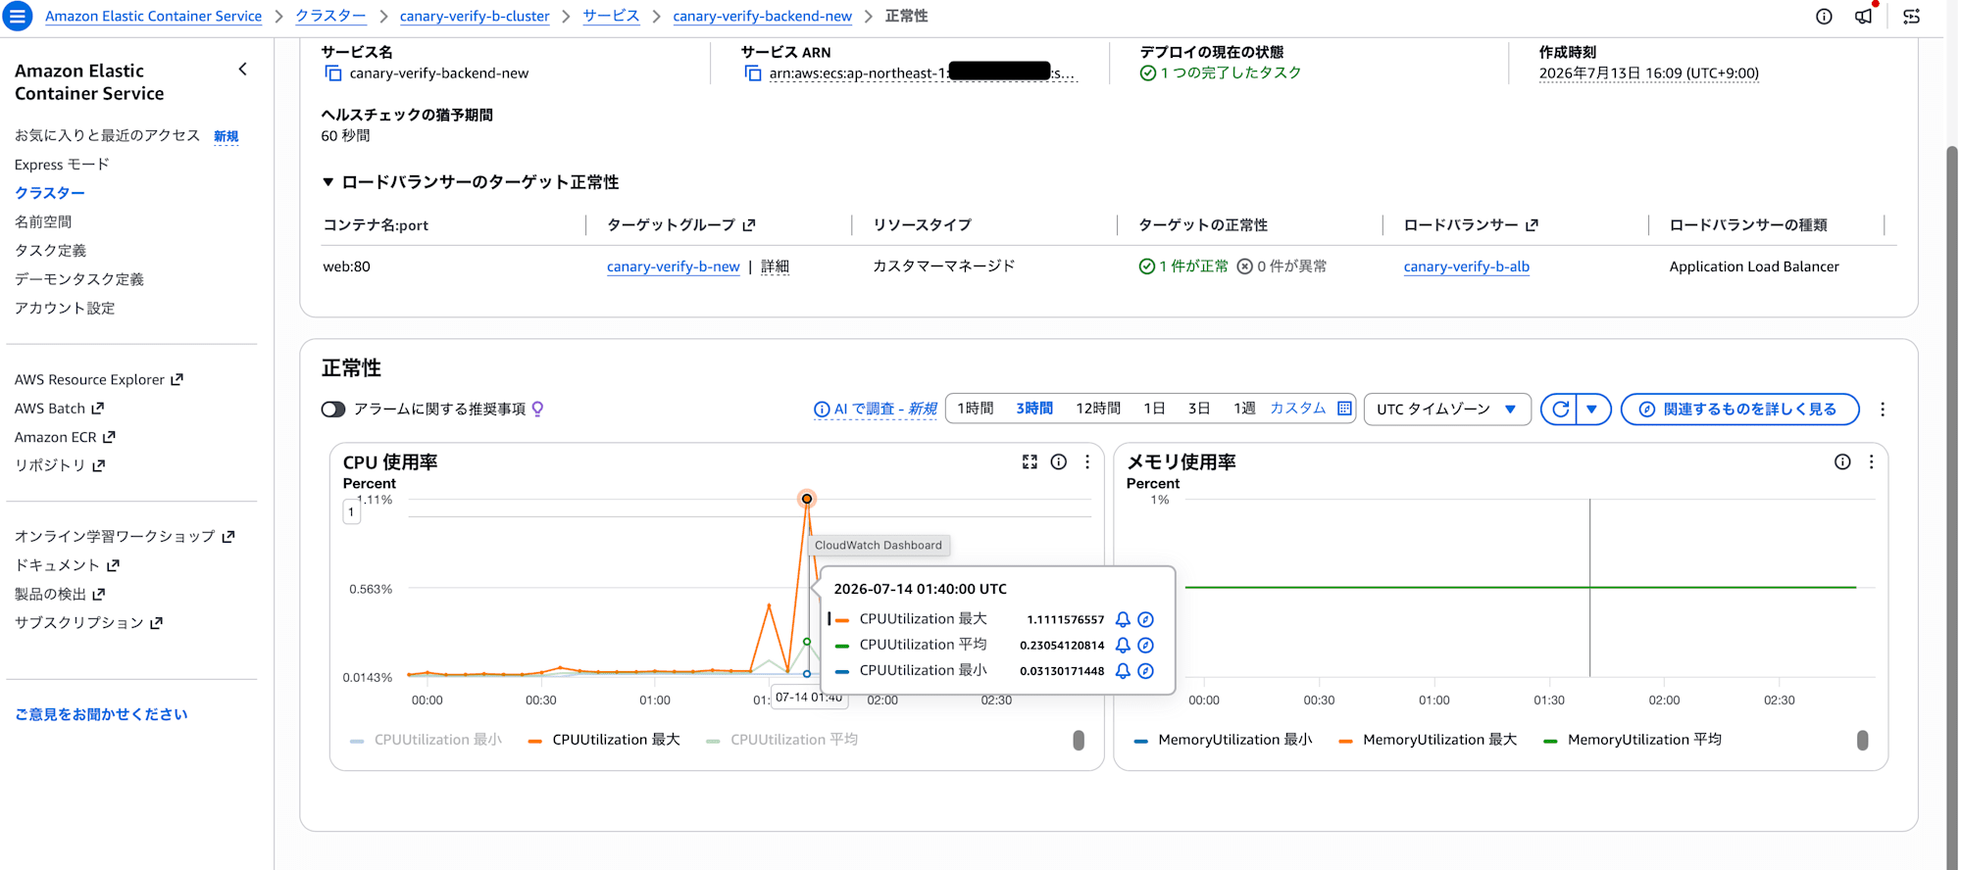This screenshot has height=870, width=1961.
Task: Click the CPU chart vertical legend scrollbar
Action: [x=1079, y=740]
